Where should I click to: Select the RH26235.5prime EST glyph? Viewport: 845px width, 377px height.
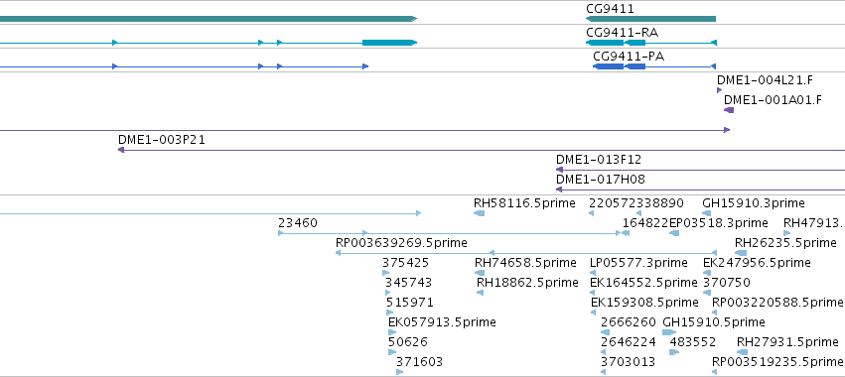point(741,253)
